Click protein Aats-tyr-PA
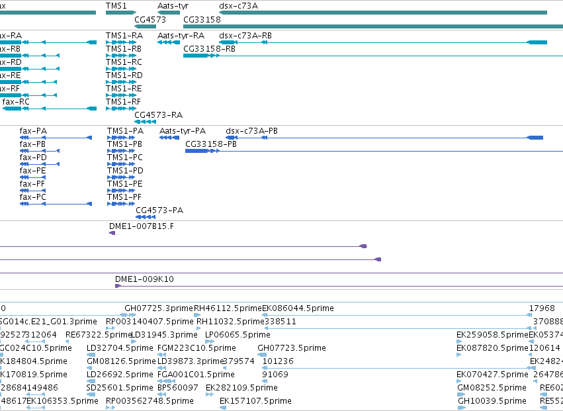This screenshot has width=563, height=411. (183, 131)
